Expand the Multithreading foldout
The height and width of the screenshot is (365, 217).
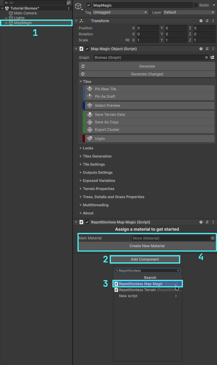tap(81, 205)
